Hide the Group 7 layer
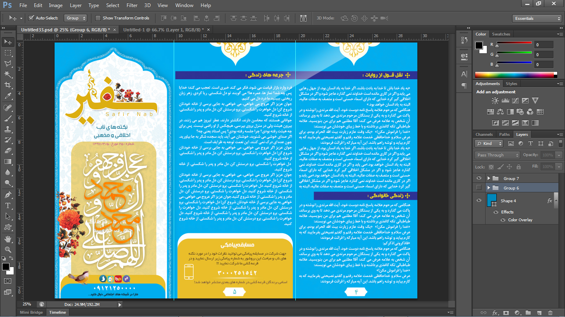Image resolution: width=565 pixels, height=317 pixels. pos(479,178)
